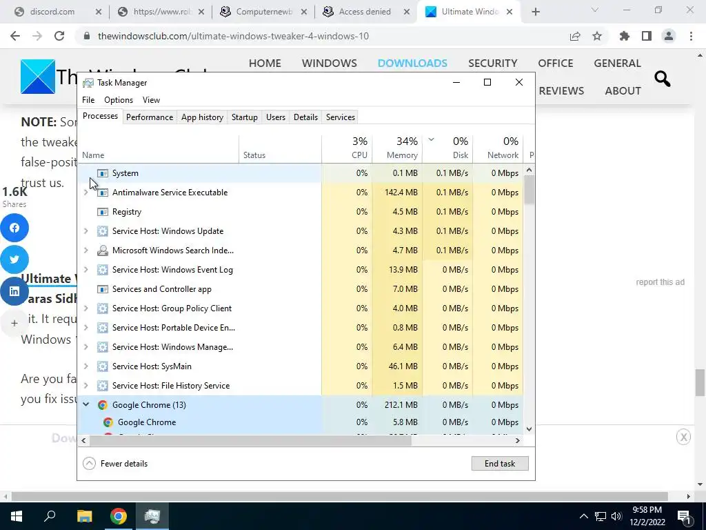The image size is (706, 530).
Task: Open File Explorer from taskbar
Action: click(84, 516)
